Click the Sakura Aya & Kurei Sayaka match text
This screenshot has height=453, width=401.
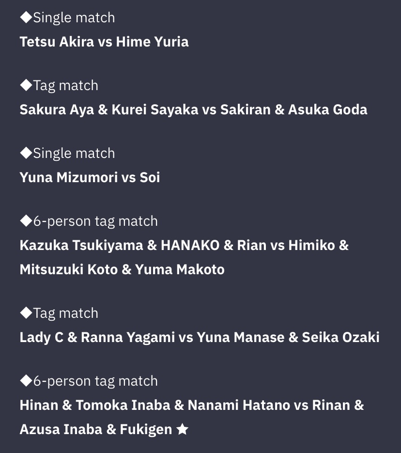point(193,109)
